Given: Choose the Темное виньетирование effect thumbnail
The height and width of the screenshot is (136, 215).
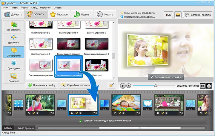Looking at the screenshot, I should click(69, 44).
